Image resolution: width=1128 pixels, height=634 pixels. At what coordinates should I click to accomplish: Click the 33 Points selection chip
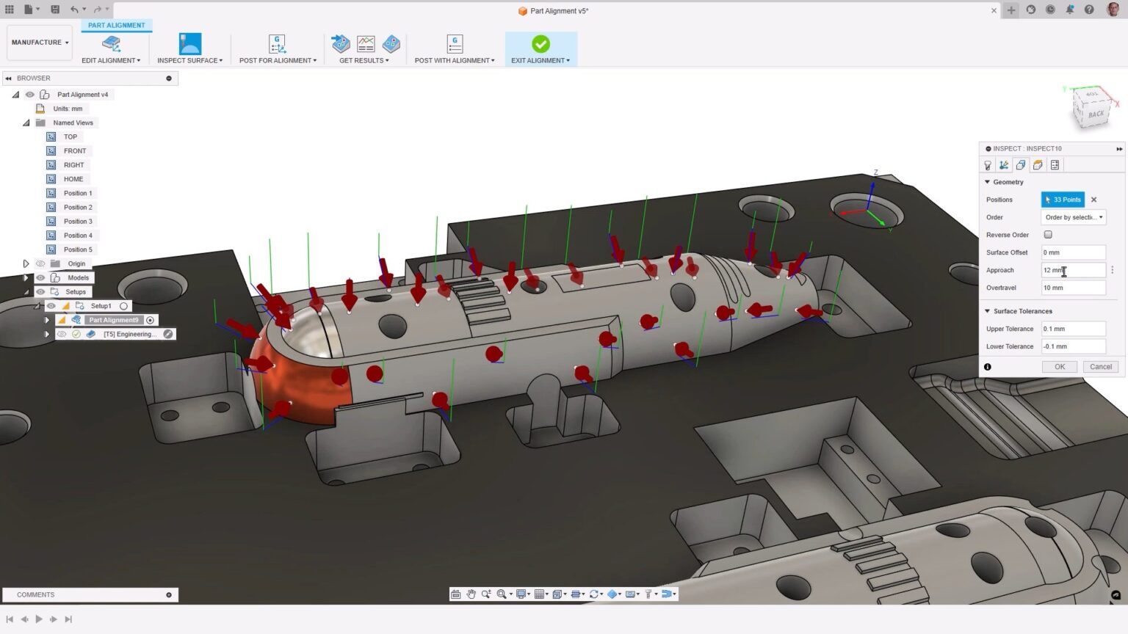click(1063, 199)
